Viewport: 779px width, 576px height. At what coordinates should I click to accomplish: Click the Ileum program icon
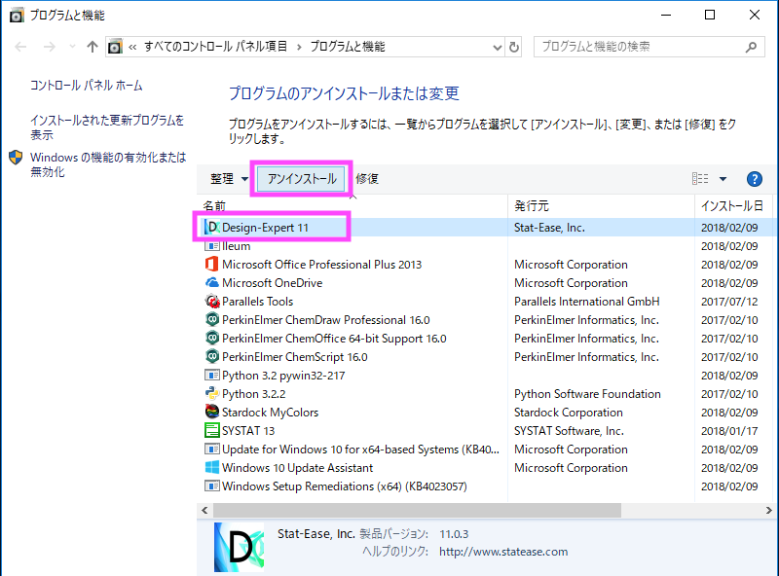[212, 246]
